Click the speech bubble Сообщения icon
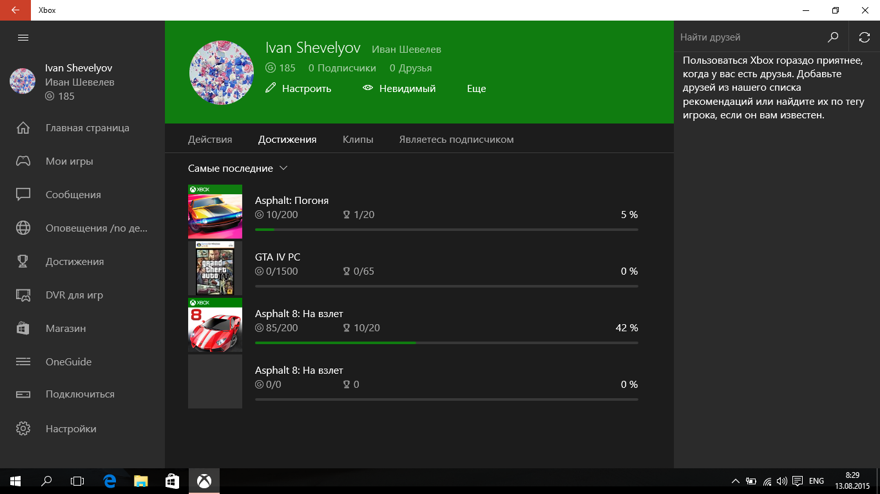The image size is (880, 494). click(23, 194)
